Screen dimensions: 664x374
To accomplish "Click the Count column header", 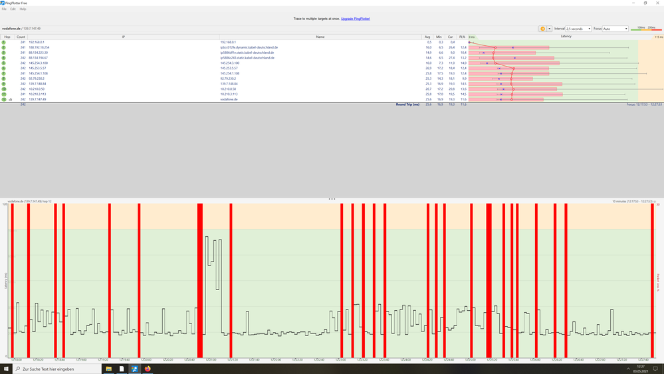I will click(x=21, y=37).
